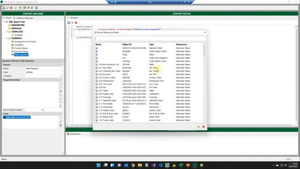Click the Name field value Table Repeater
This screenshot has height=169, width=300.
tap(44, 69)
